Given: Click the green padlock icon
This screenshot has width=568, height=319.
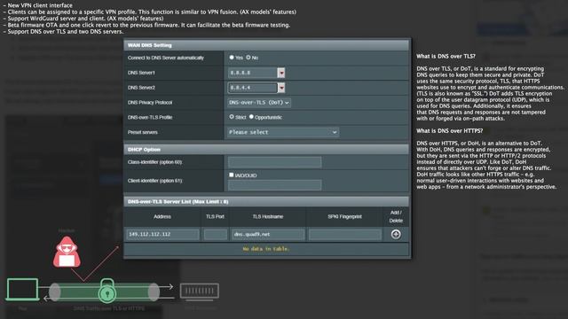Looking at the screenshot, I should point(106,291).
